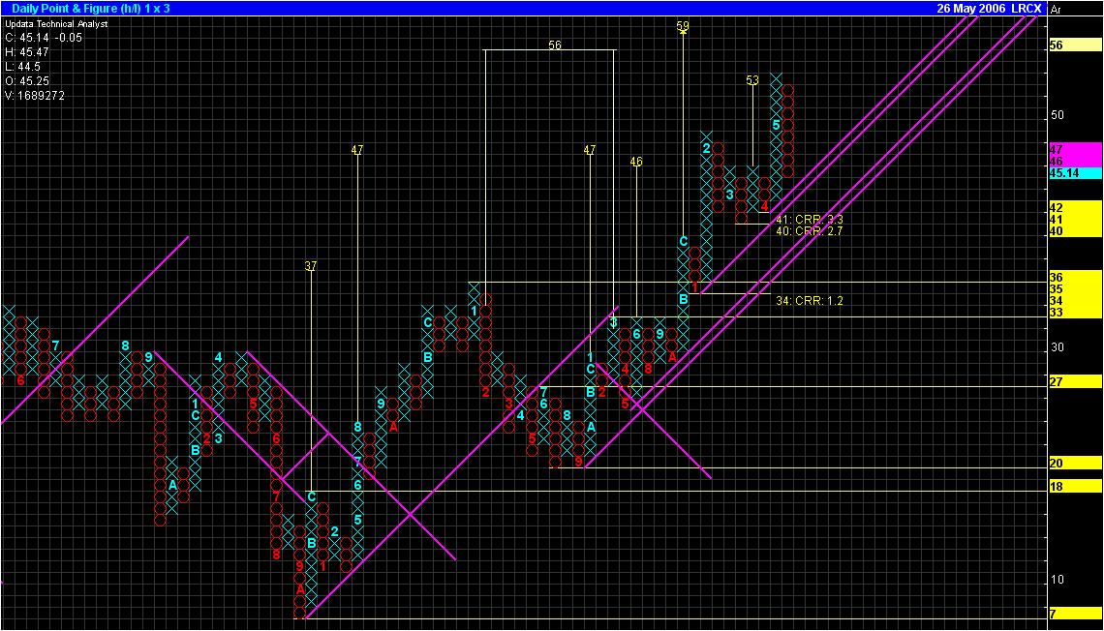Click the Daily Point & Figure chart title
Image resolution: width=1104 pixels, height=631 pixels.
[x=91, y=9]
